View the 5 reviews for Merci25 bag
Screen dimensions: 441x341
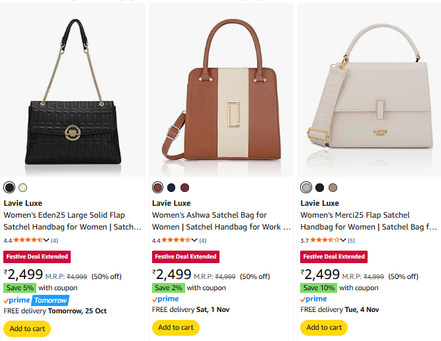tap(352, 240)
